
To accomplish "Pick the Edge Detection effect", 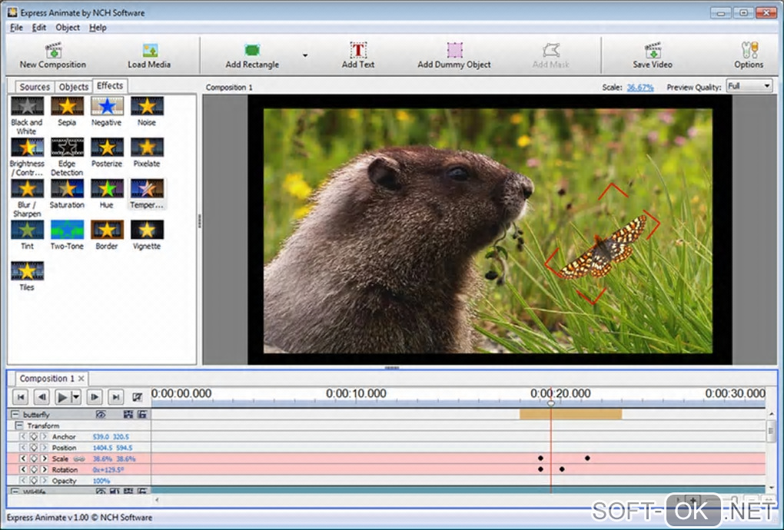I will 67,147.
